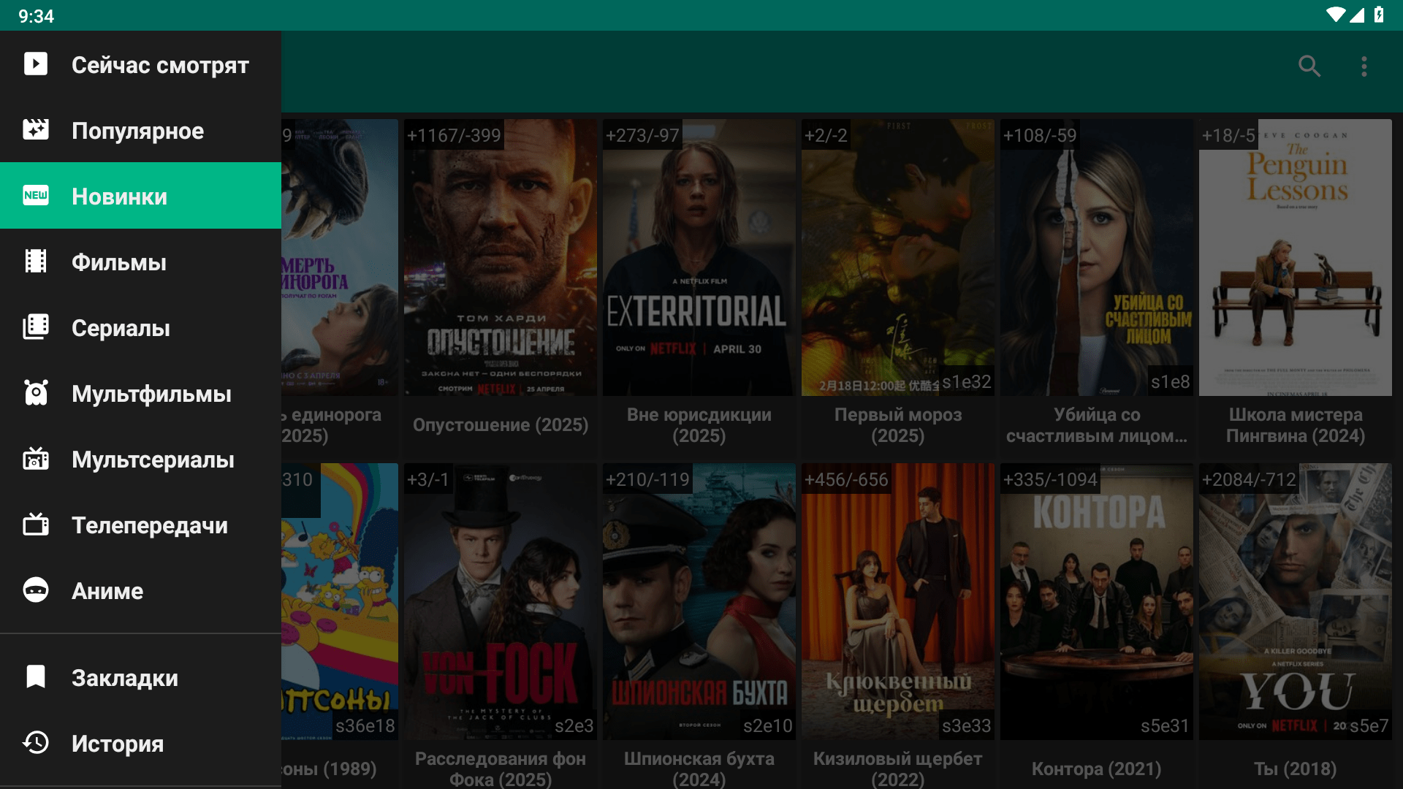The image size is (1403, 789).
Task: Open the search magnifier icon
Action: coord(1309,66)
